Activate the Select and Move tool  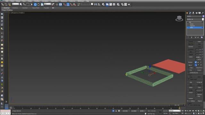point(35,4)
